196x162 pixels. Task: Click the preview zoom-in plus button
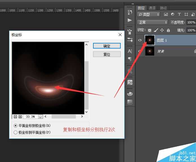[x=20, y=117]
